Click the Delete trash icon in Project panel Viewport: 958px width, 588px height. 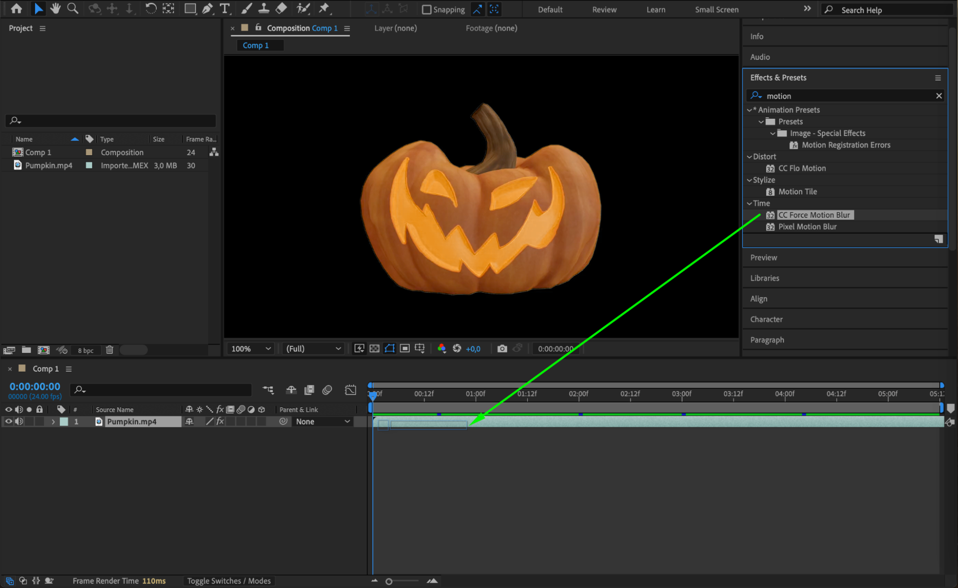[x=109, y=350]
